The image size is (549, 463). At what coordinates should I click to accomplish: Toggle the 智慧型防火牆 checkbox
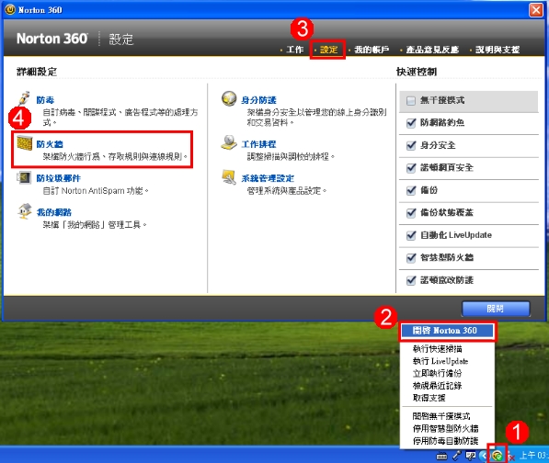tap(411, 258)
